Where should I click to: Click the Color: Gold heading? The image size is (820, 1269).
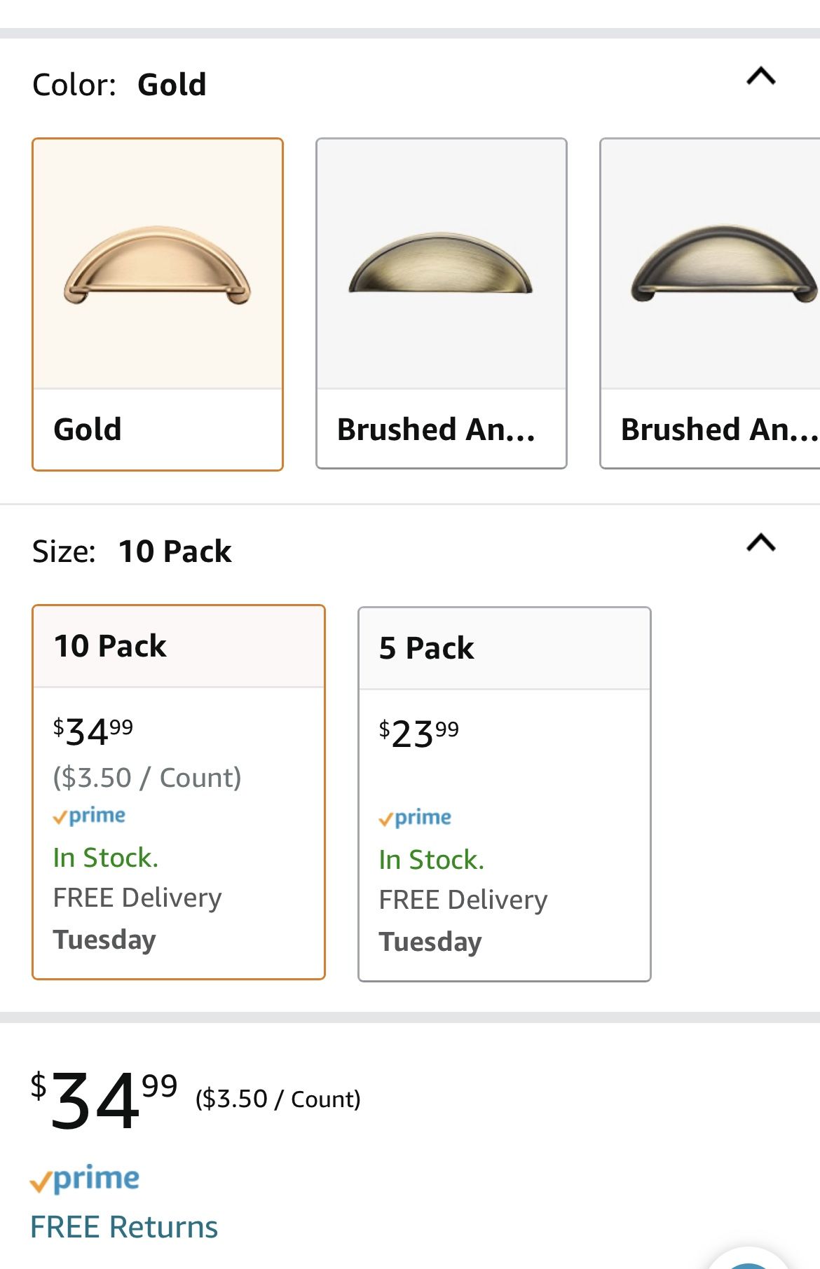tap(119, 83)
